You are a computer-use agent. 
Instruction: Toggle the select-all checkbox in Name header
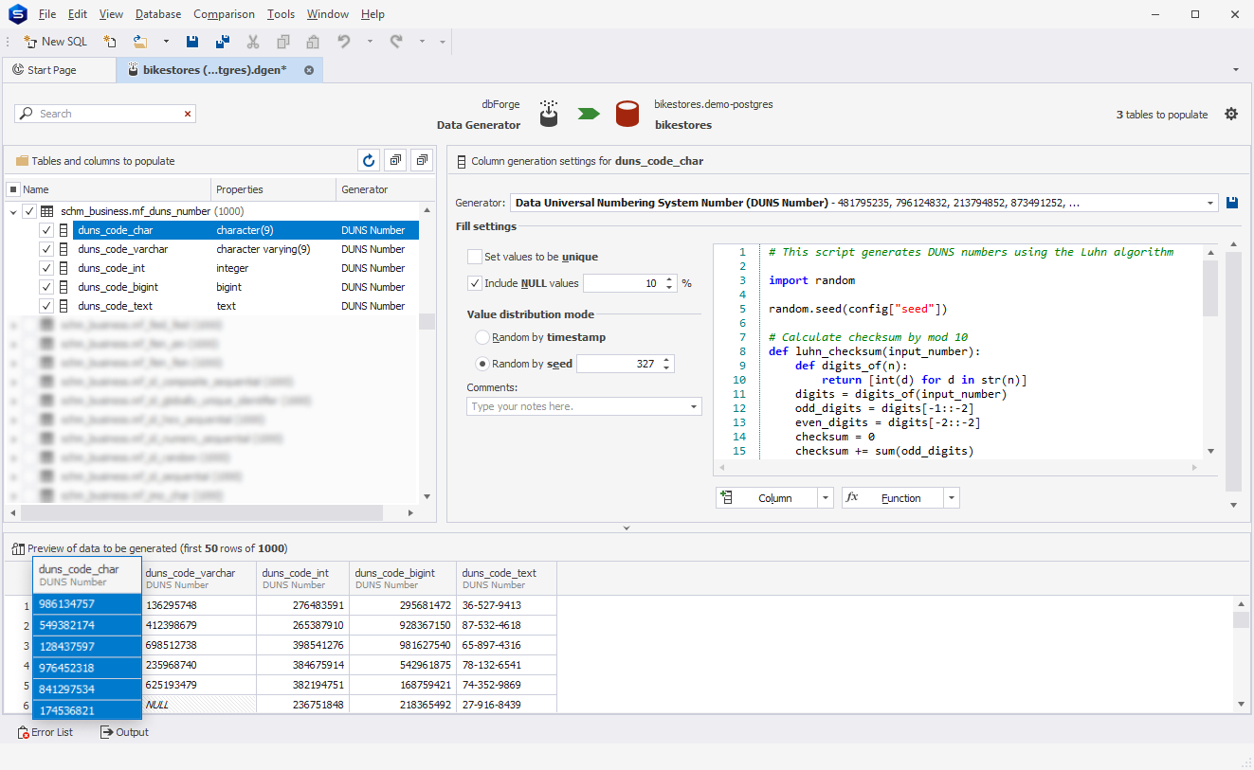[13, 189]
